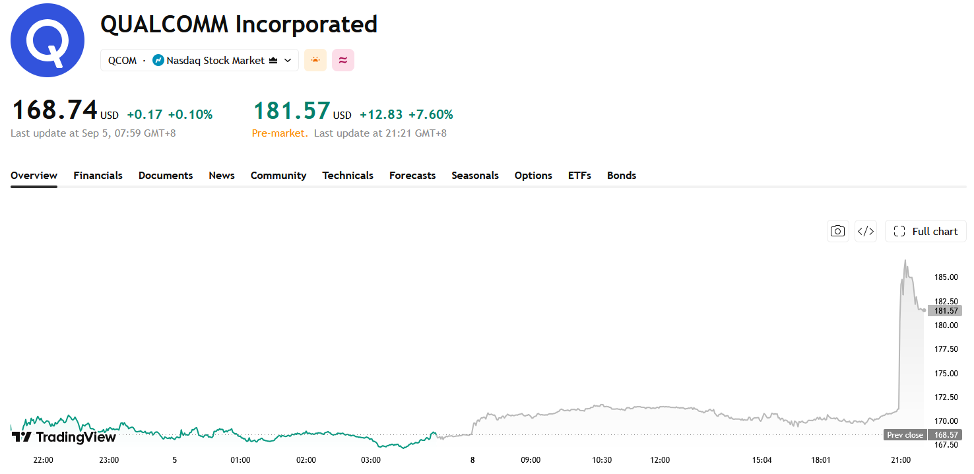Click the Prev close label

coord(905,435)
